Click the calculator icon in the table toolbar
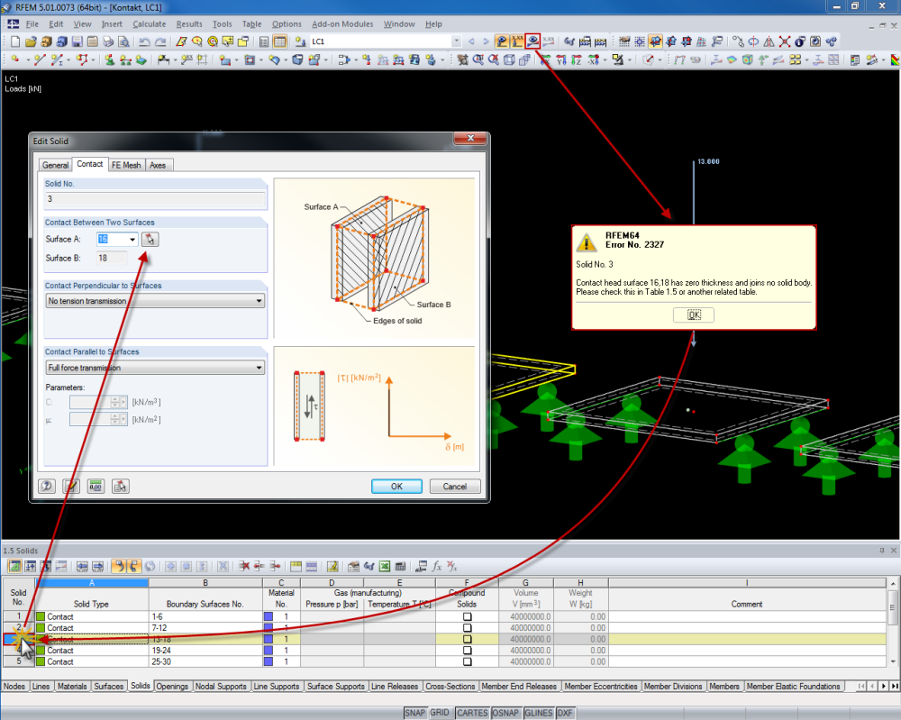 click(x=401, y=566)
